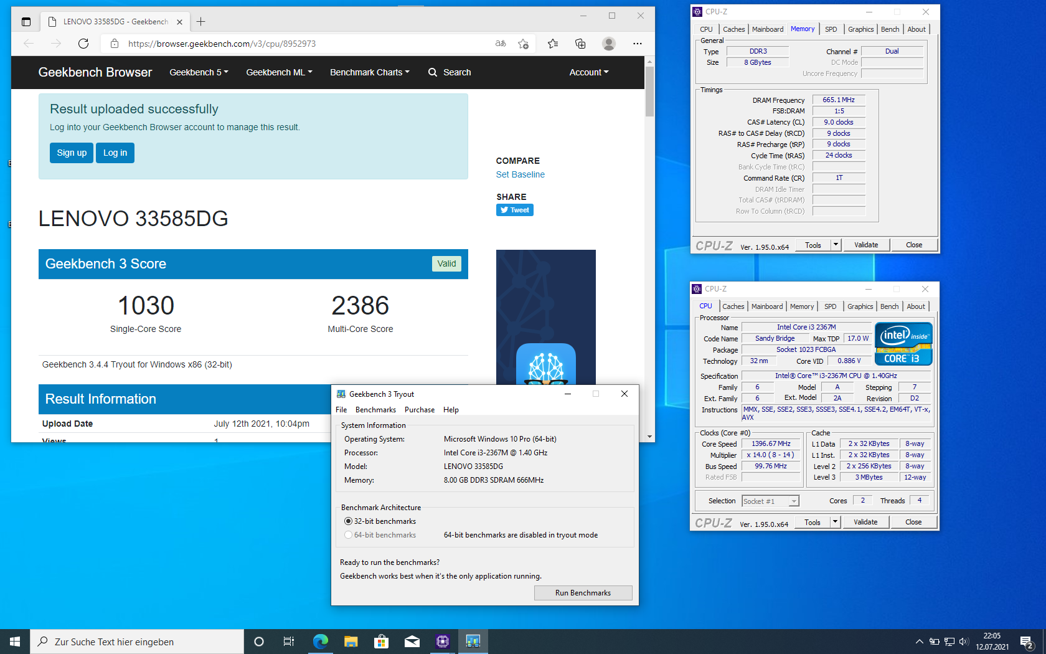Start the Run Benchmarks button

[583, 593]
